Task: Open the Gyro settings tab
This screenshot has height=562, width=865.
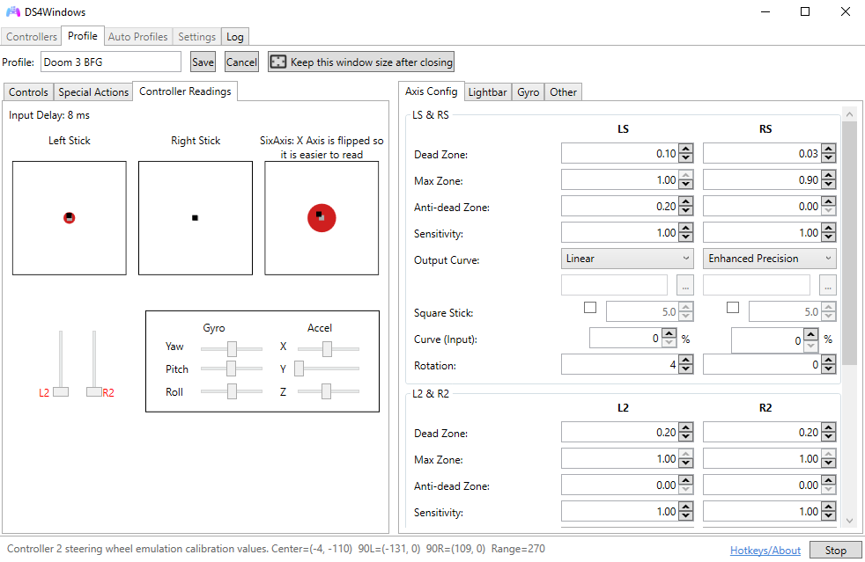Action: [x=528, y=91]
